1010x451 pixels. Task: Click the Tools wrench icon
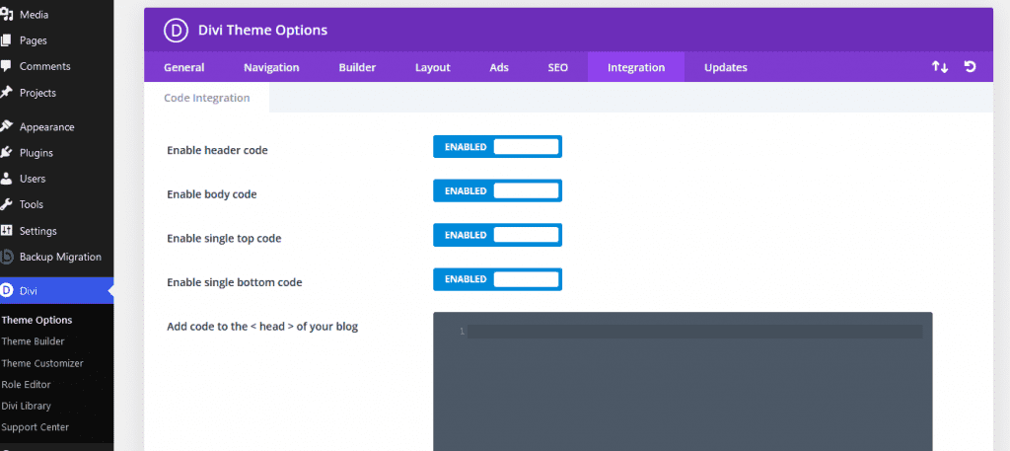pos(6,204)
